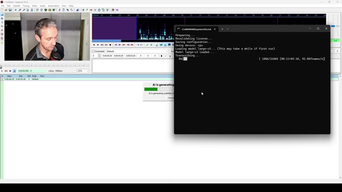
Task: Add a new terminal tab
Action: [x=222, y=29]
